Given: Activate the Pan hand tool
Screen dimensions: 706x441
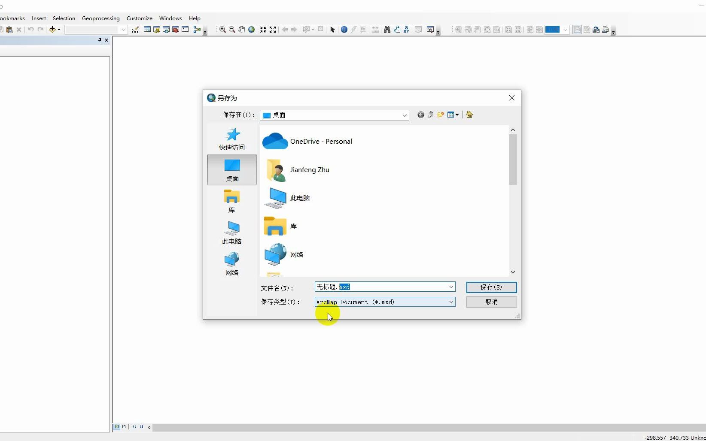Looking at the screenshot, I should [x=242, y=30].
